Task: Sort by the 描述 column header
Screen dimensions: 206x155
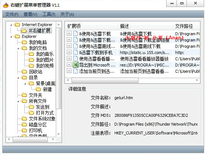Action: tap(145, 26)
